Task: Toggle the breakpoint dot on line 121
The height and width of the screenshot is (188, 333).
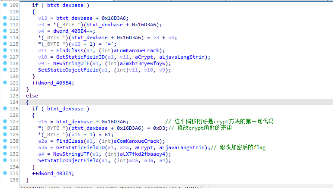Action: pos(5,82)
